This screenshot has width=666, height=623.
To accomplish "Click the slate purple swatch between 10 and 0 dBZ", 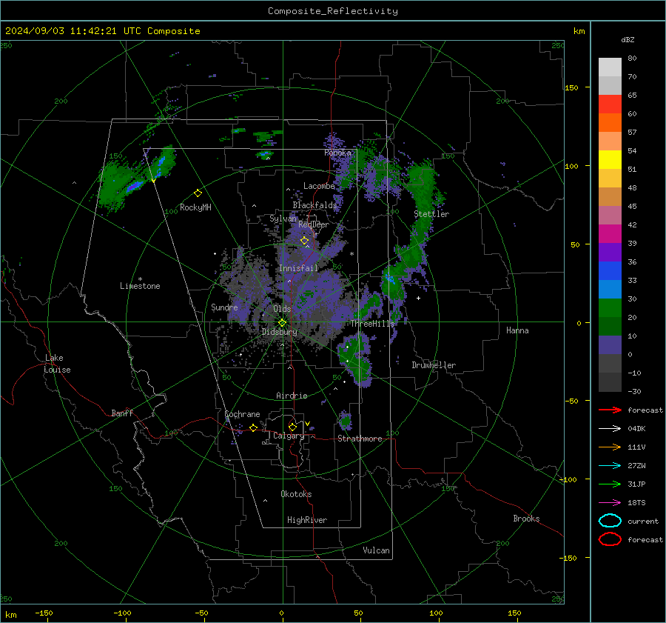I will click(610, 345).
